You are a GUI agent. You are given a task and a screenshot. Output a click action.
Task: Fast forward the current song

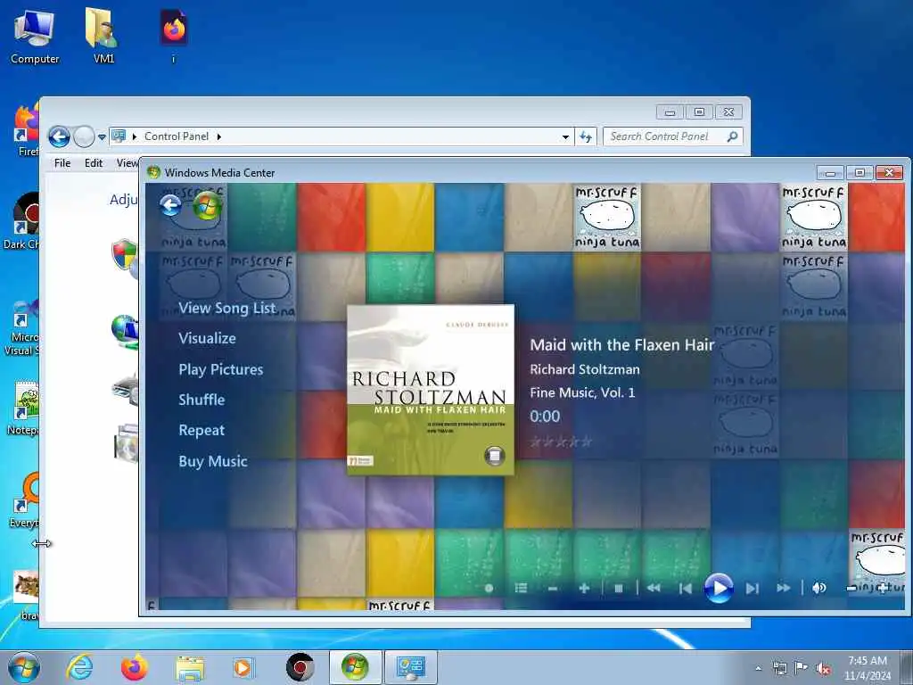tap(784, 589)
